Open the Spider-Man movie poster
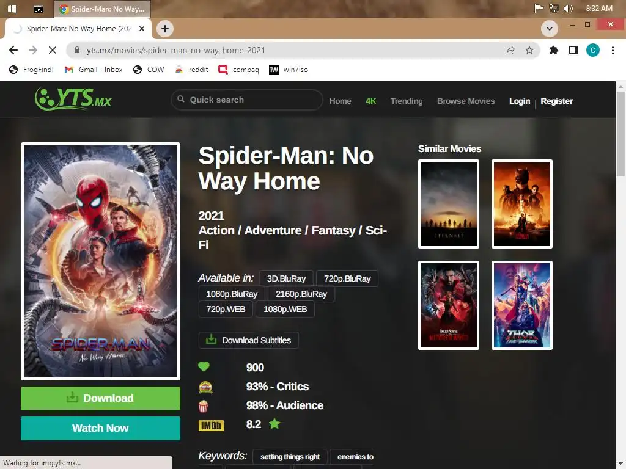This screenshot has height=469, width=626. pos(100,261)
